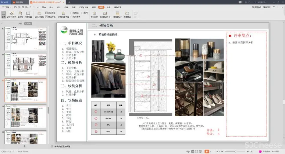Image resolution: width=285 pixels, height=154 pixels.
Task: Switch to the 审阅 review tab
Action: point(94,7)
